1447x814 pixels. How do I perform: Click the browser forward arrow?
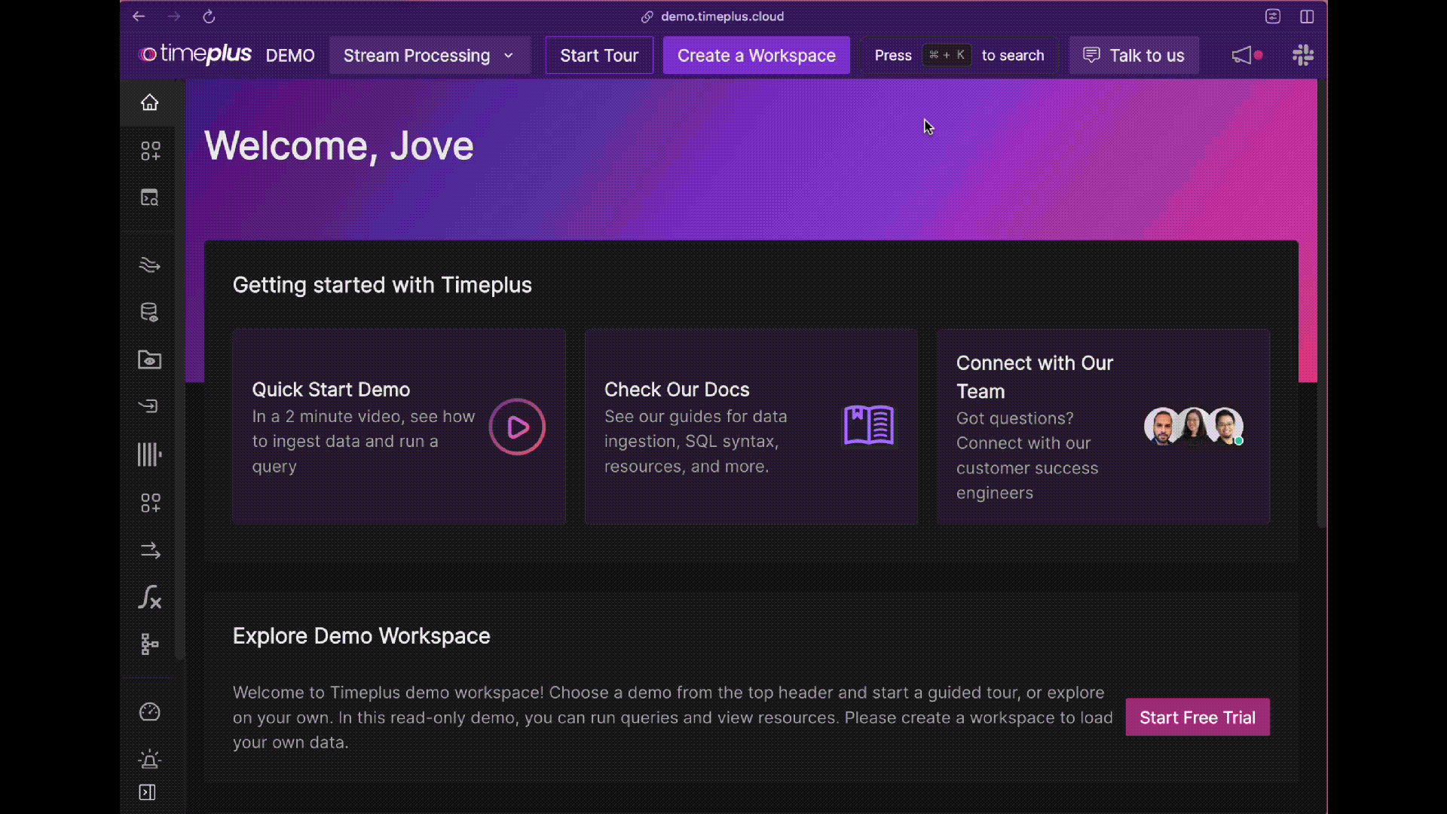point(174,16)
